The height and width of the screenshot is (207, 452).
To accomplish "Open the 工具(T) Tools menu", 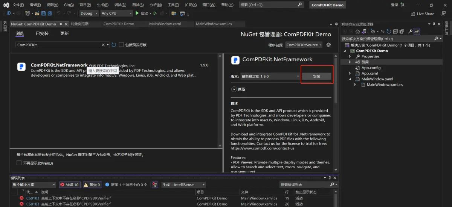I will (x=173, y=5).
